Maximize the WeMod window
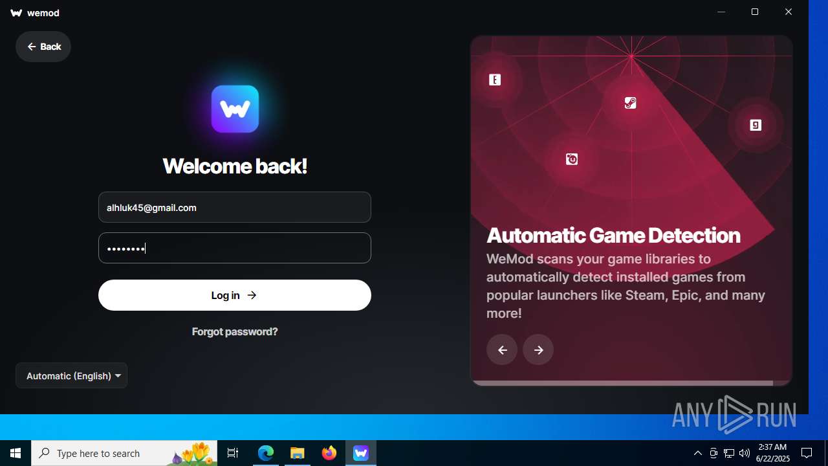This screenshot has height=466, width=828. [755, 12]
